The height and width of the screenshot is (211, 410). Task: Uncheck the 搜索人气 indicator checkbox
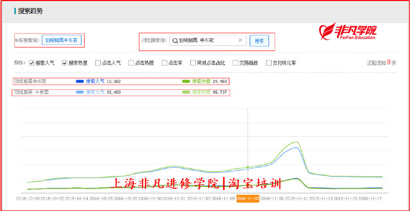tap(31, 63)
